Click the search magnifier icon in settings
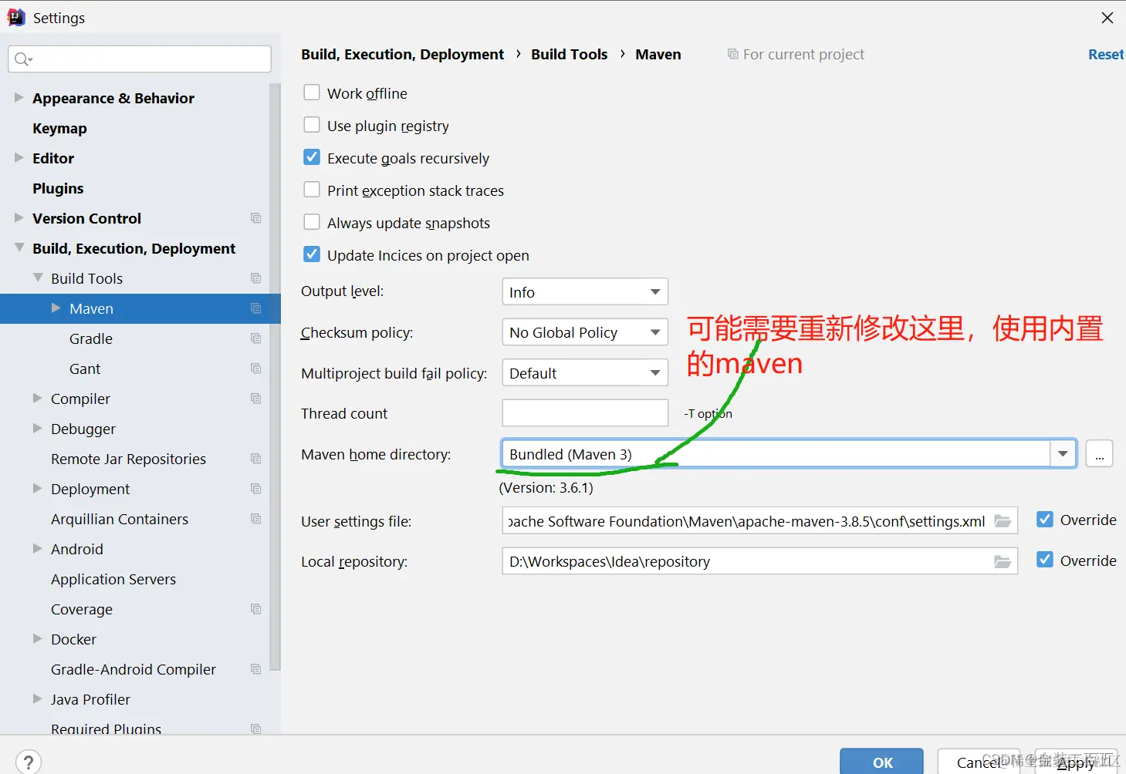This screenshot has height=774, width=1126. point(22,59)
